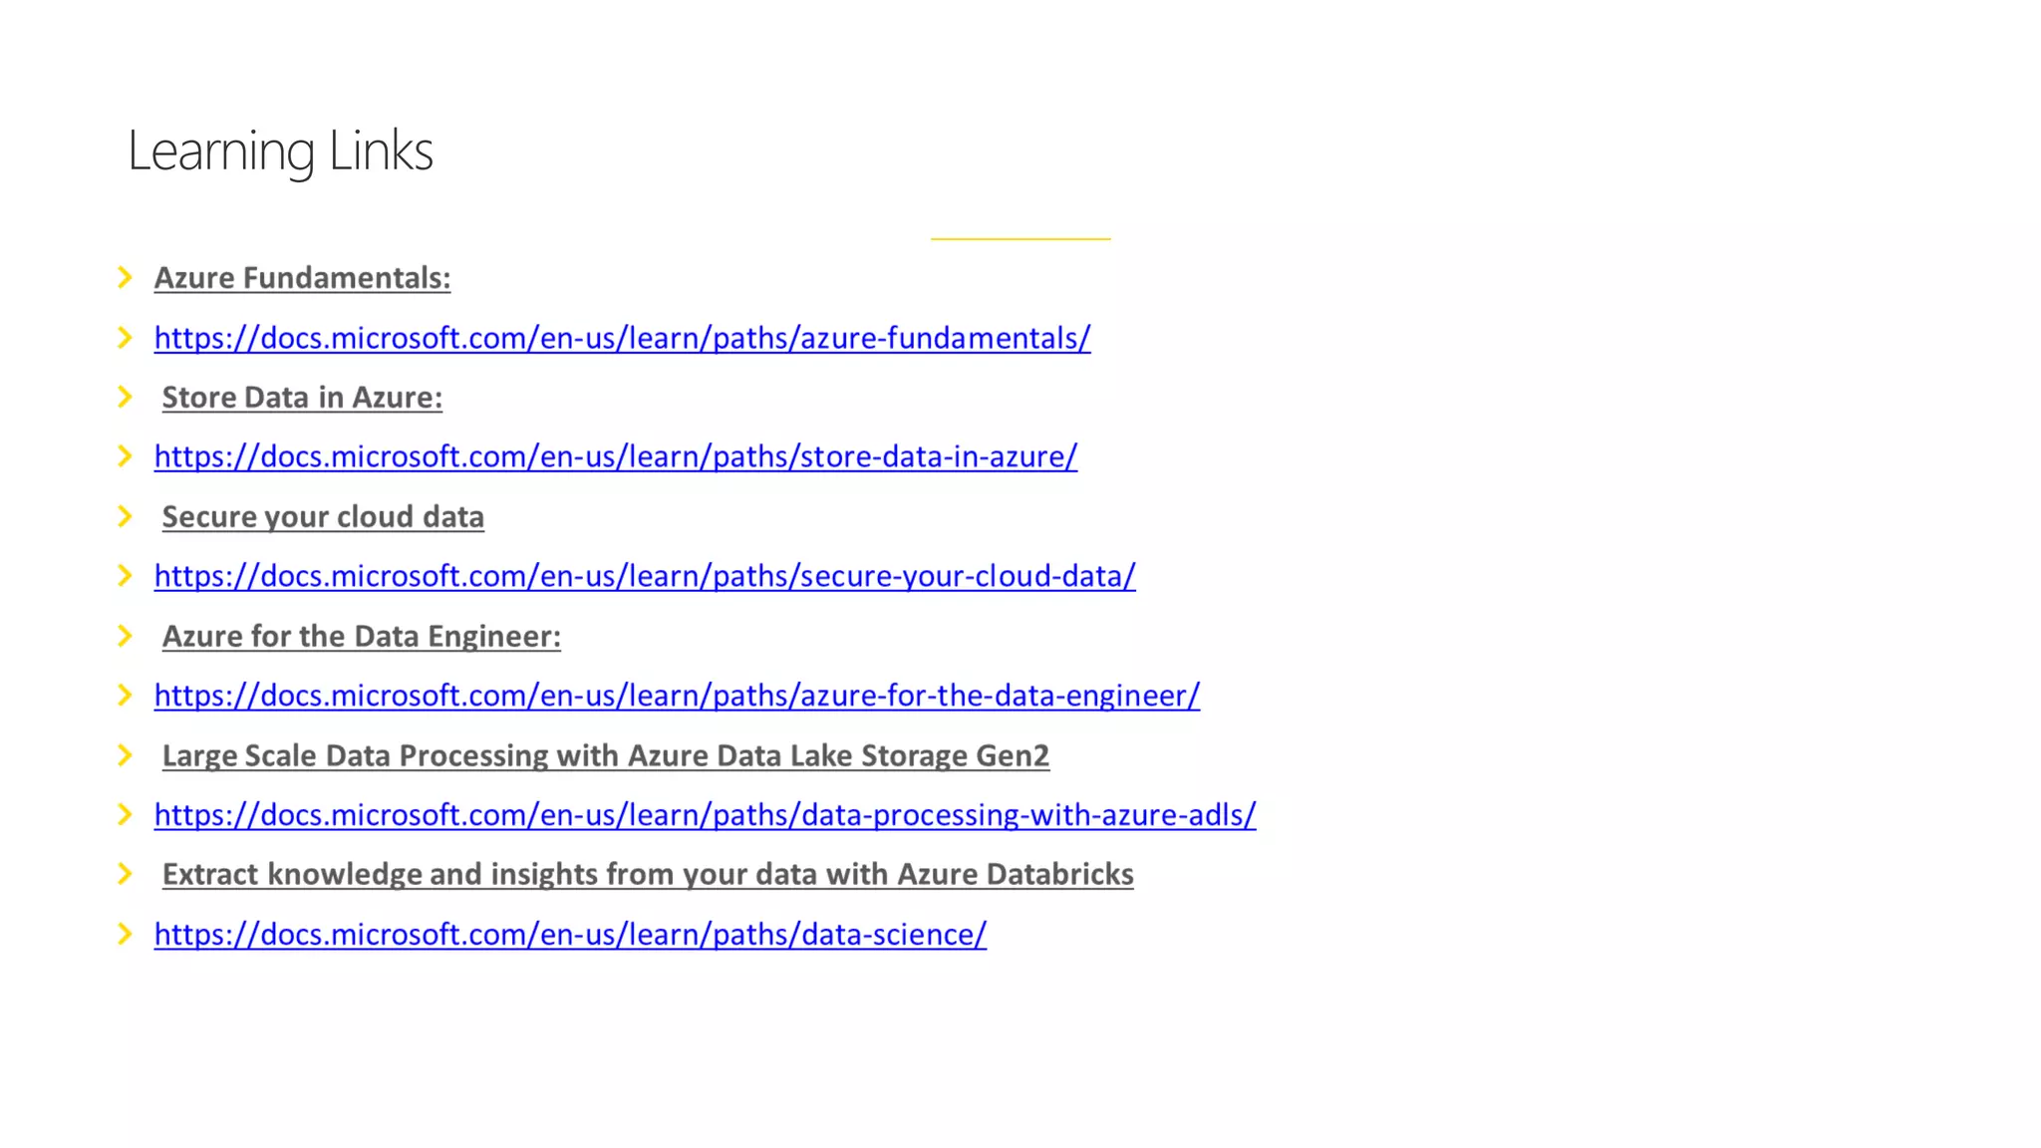Screen dimensions: 2041x1148
Task: Visit the azure-for-the-data-engineer link
Action: tap(677, 696)
